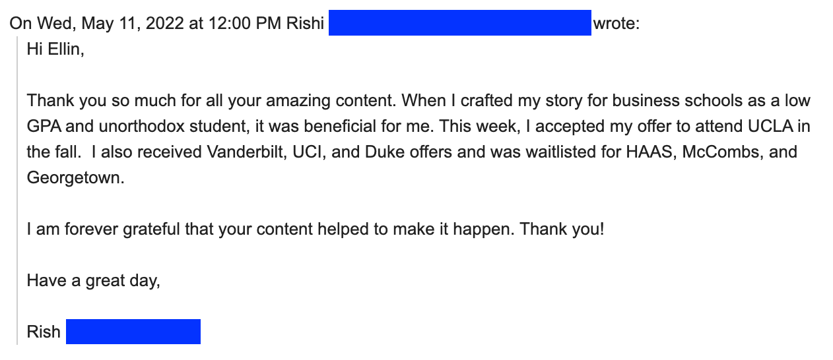This screenshot has width=833, height=360.
Task: Click the blue box beside 'Rish' signature
Action: [133, 332]
